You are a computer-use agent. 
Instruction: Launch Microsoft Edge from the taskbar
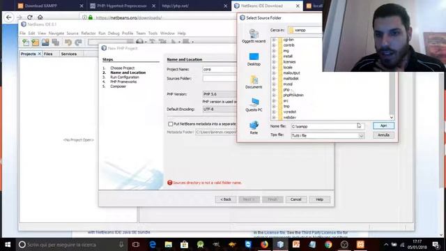click(x=153, y=245)
